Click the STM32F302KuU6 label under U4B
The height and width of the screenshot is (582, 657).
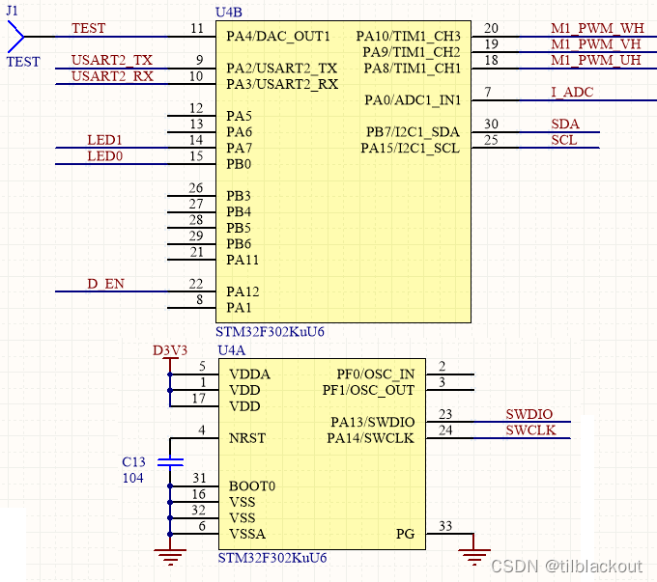pyautogui.click(x=270, y=332)
